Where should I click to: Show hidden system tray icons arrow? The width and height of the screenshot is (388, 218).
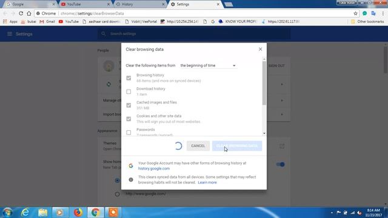coord(332,213)
